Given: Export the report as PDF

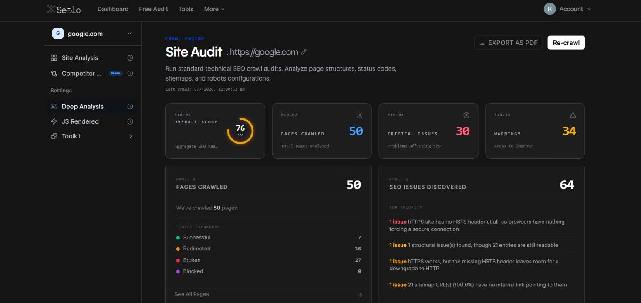Looking at the screenshot, I should point(508,43).
